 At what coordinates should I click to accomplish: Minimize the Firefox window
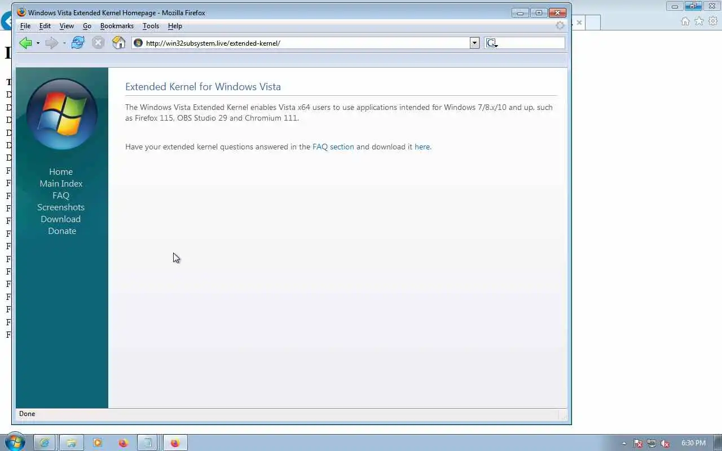tap(521, 12)
